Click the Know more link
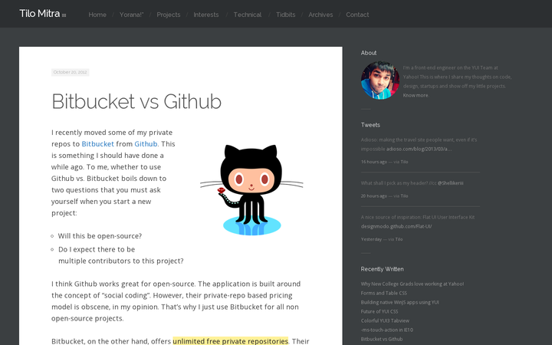 click(416, 95)
